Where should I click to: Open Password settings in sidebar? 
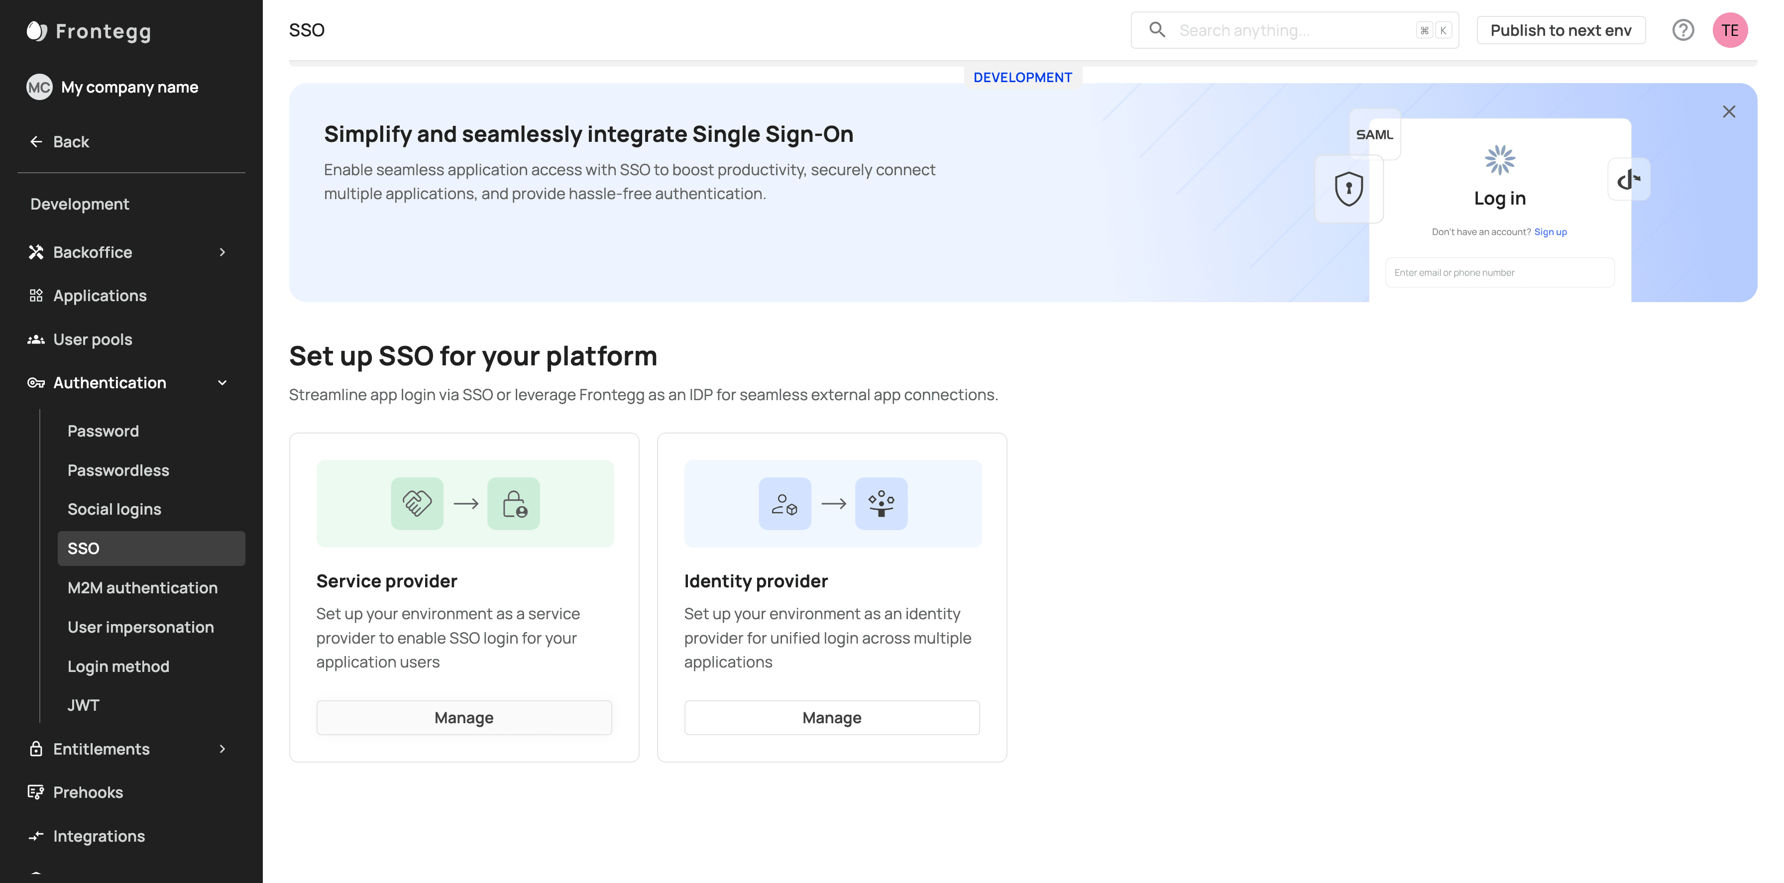pyautogui.click(x=103, y=431)
